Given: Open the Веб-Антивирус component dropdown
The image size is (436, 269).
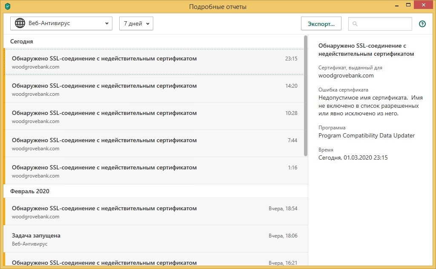Looking at the screenshot, I should tap(61, 23).
